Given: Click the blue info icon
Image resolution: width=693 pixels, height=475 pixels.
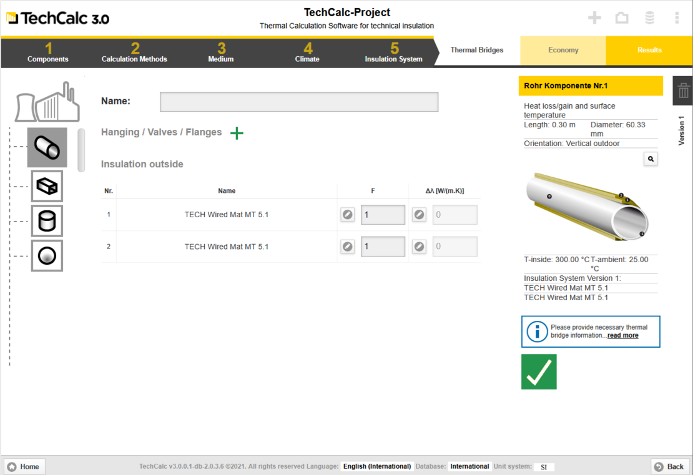Looking at the screenshot, I should coord(537,331).
